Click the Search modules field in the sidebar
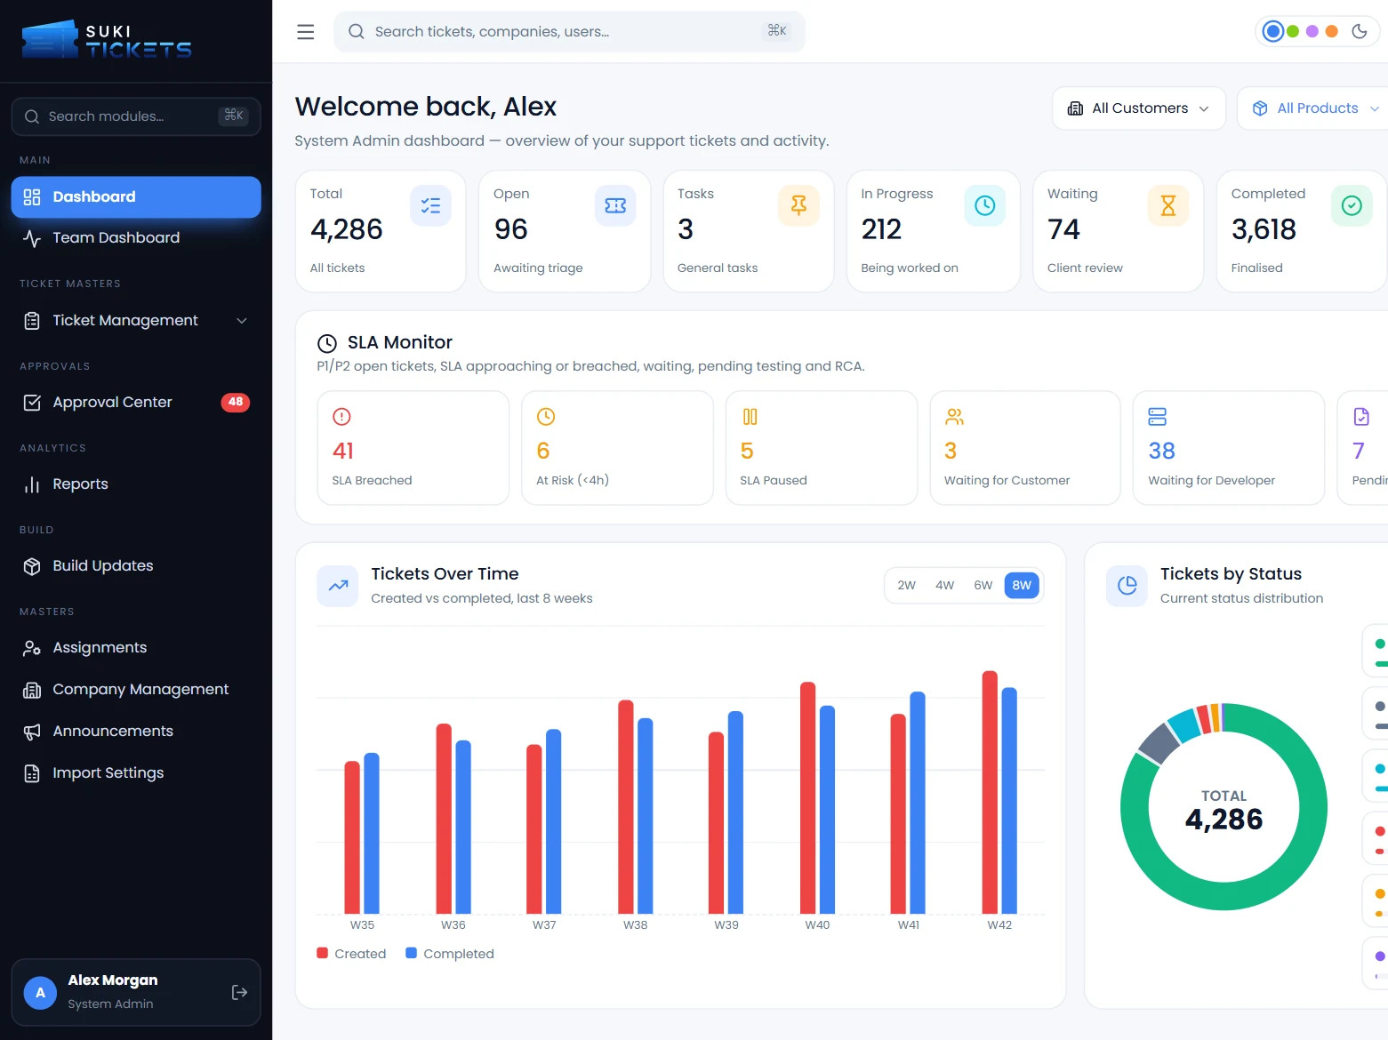Screen dimensions: 1388x1040 coord(136,116)
